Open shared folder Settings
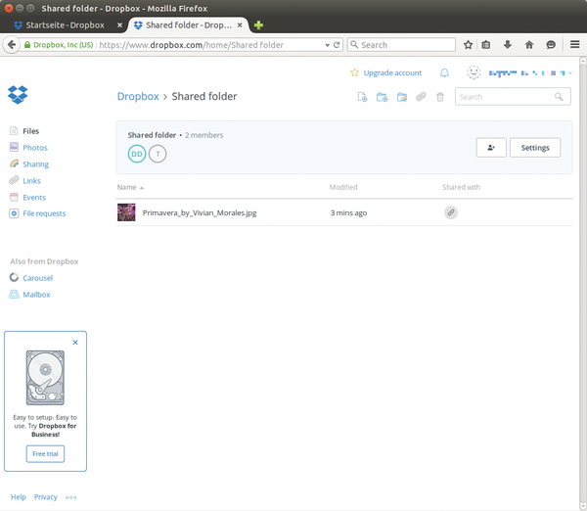 pos(535,148)
